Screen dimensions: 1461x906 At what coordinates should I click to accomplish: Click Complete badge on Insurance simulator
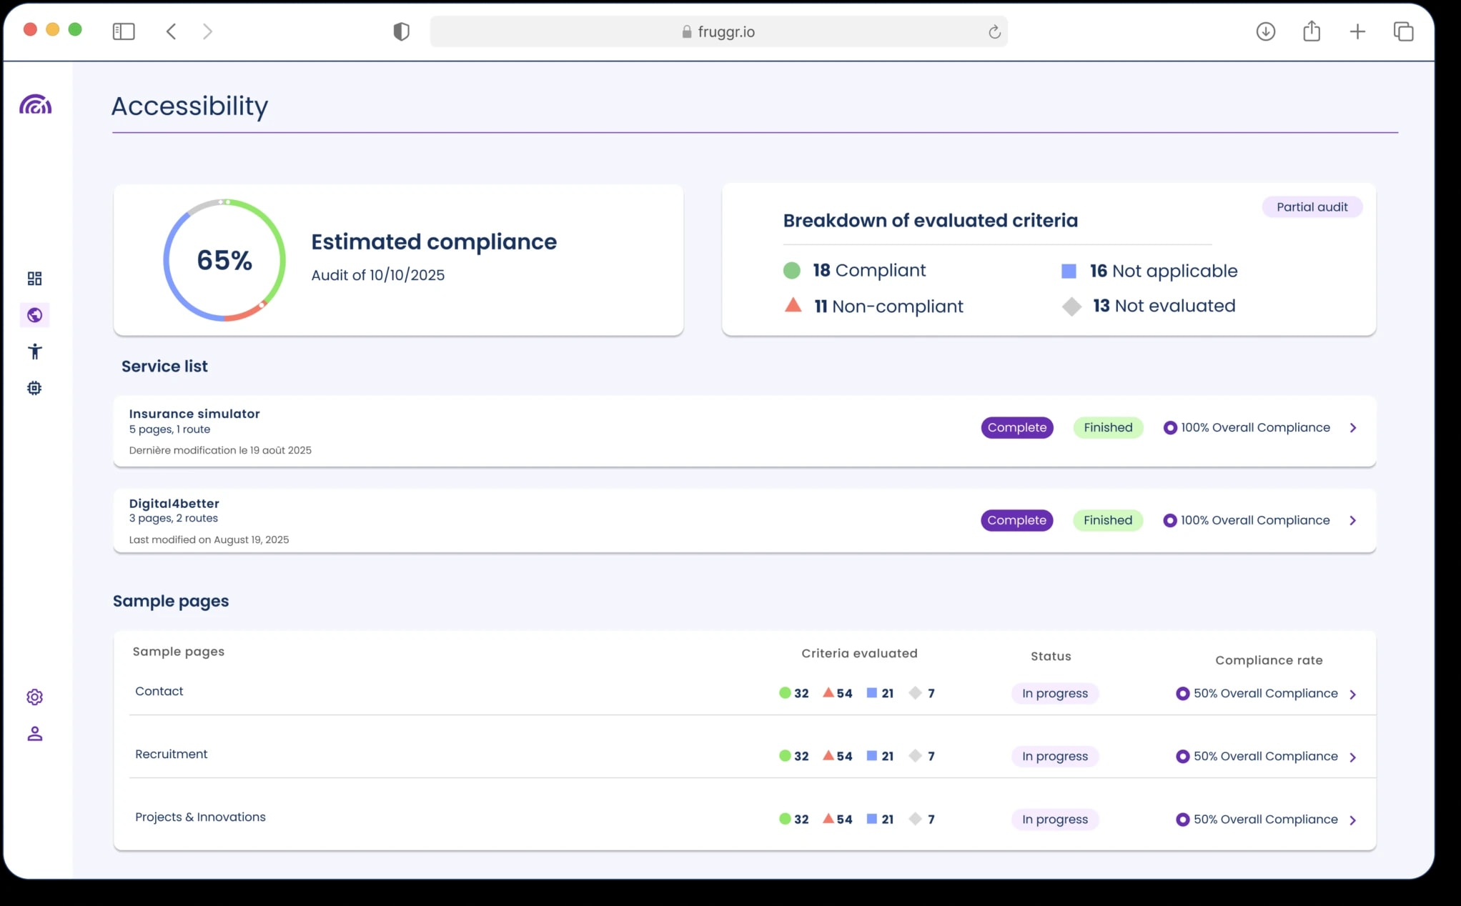[1017, 428]
